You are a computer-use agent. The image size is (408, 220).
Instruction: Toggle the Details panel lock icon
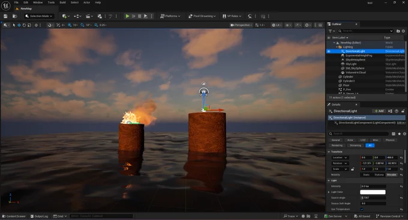click(x=403, y=111)
